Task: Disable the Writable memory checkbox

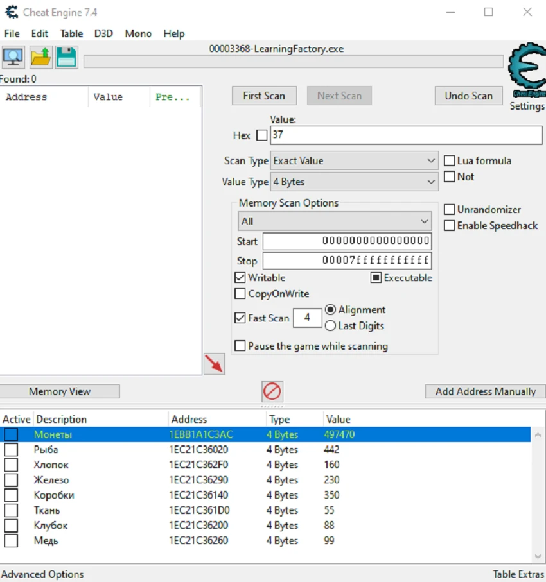Action: pos(240,277)
